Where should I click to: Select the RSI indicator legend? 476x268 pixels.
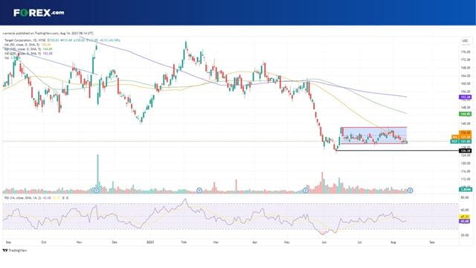[36, 198]
